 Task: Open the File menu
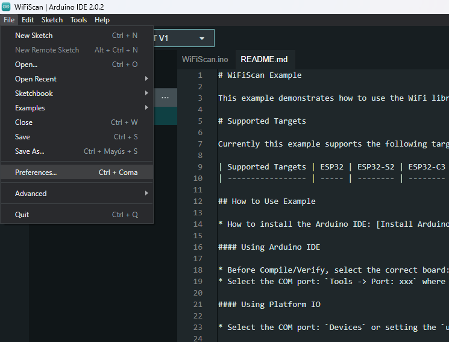point(9,20)
